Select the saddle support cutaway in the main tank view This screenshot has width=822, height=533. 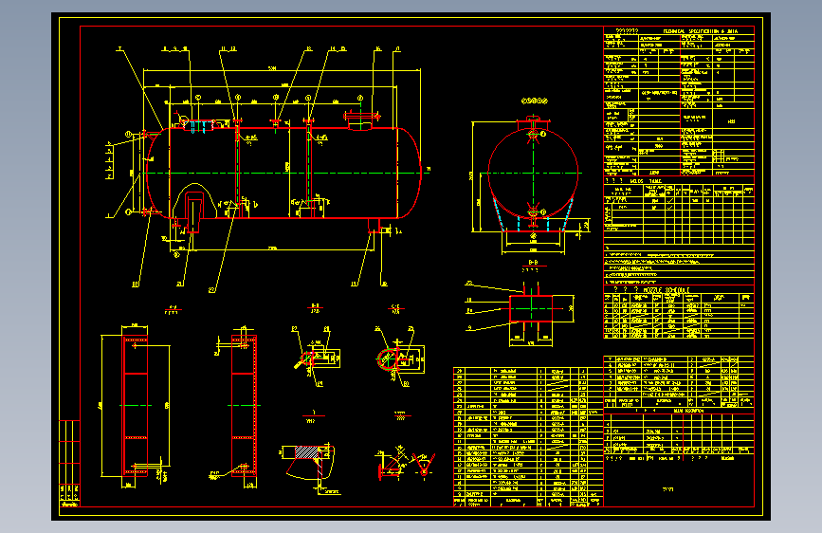click(194, 207)
